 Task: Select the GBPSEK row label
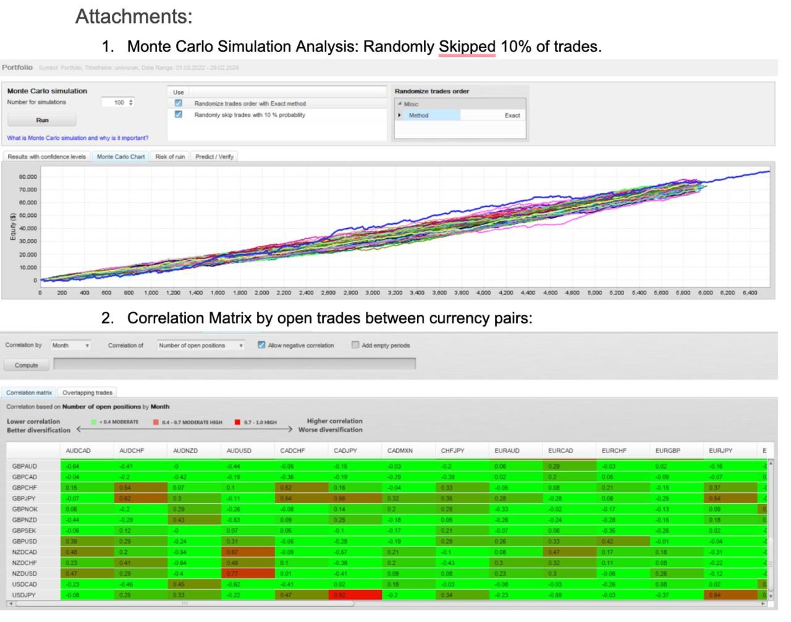(25, 530)
